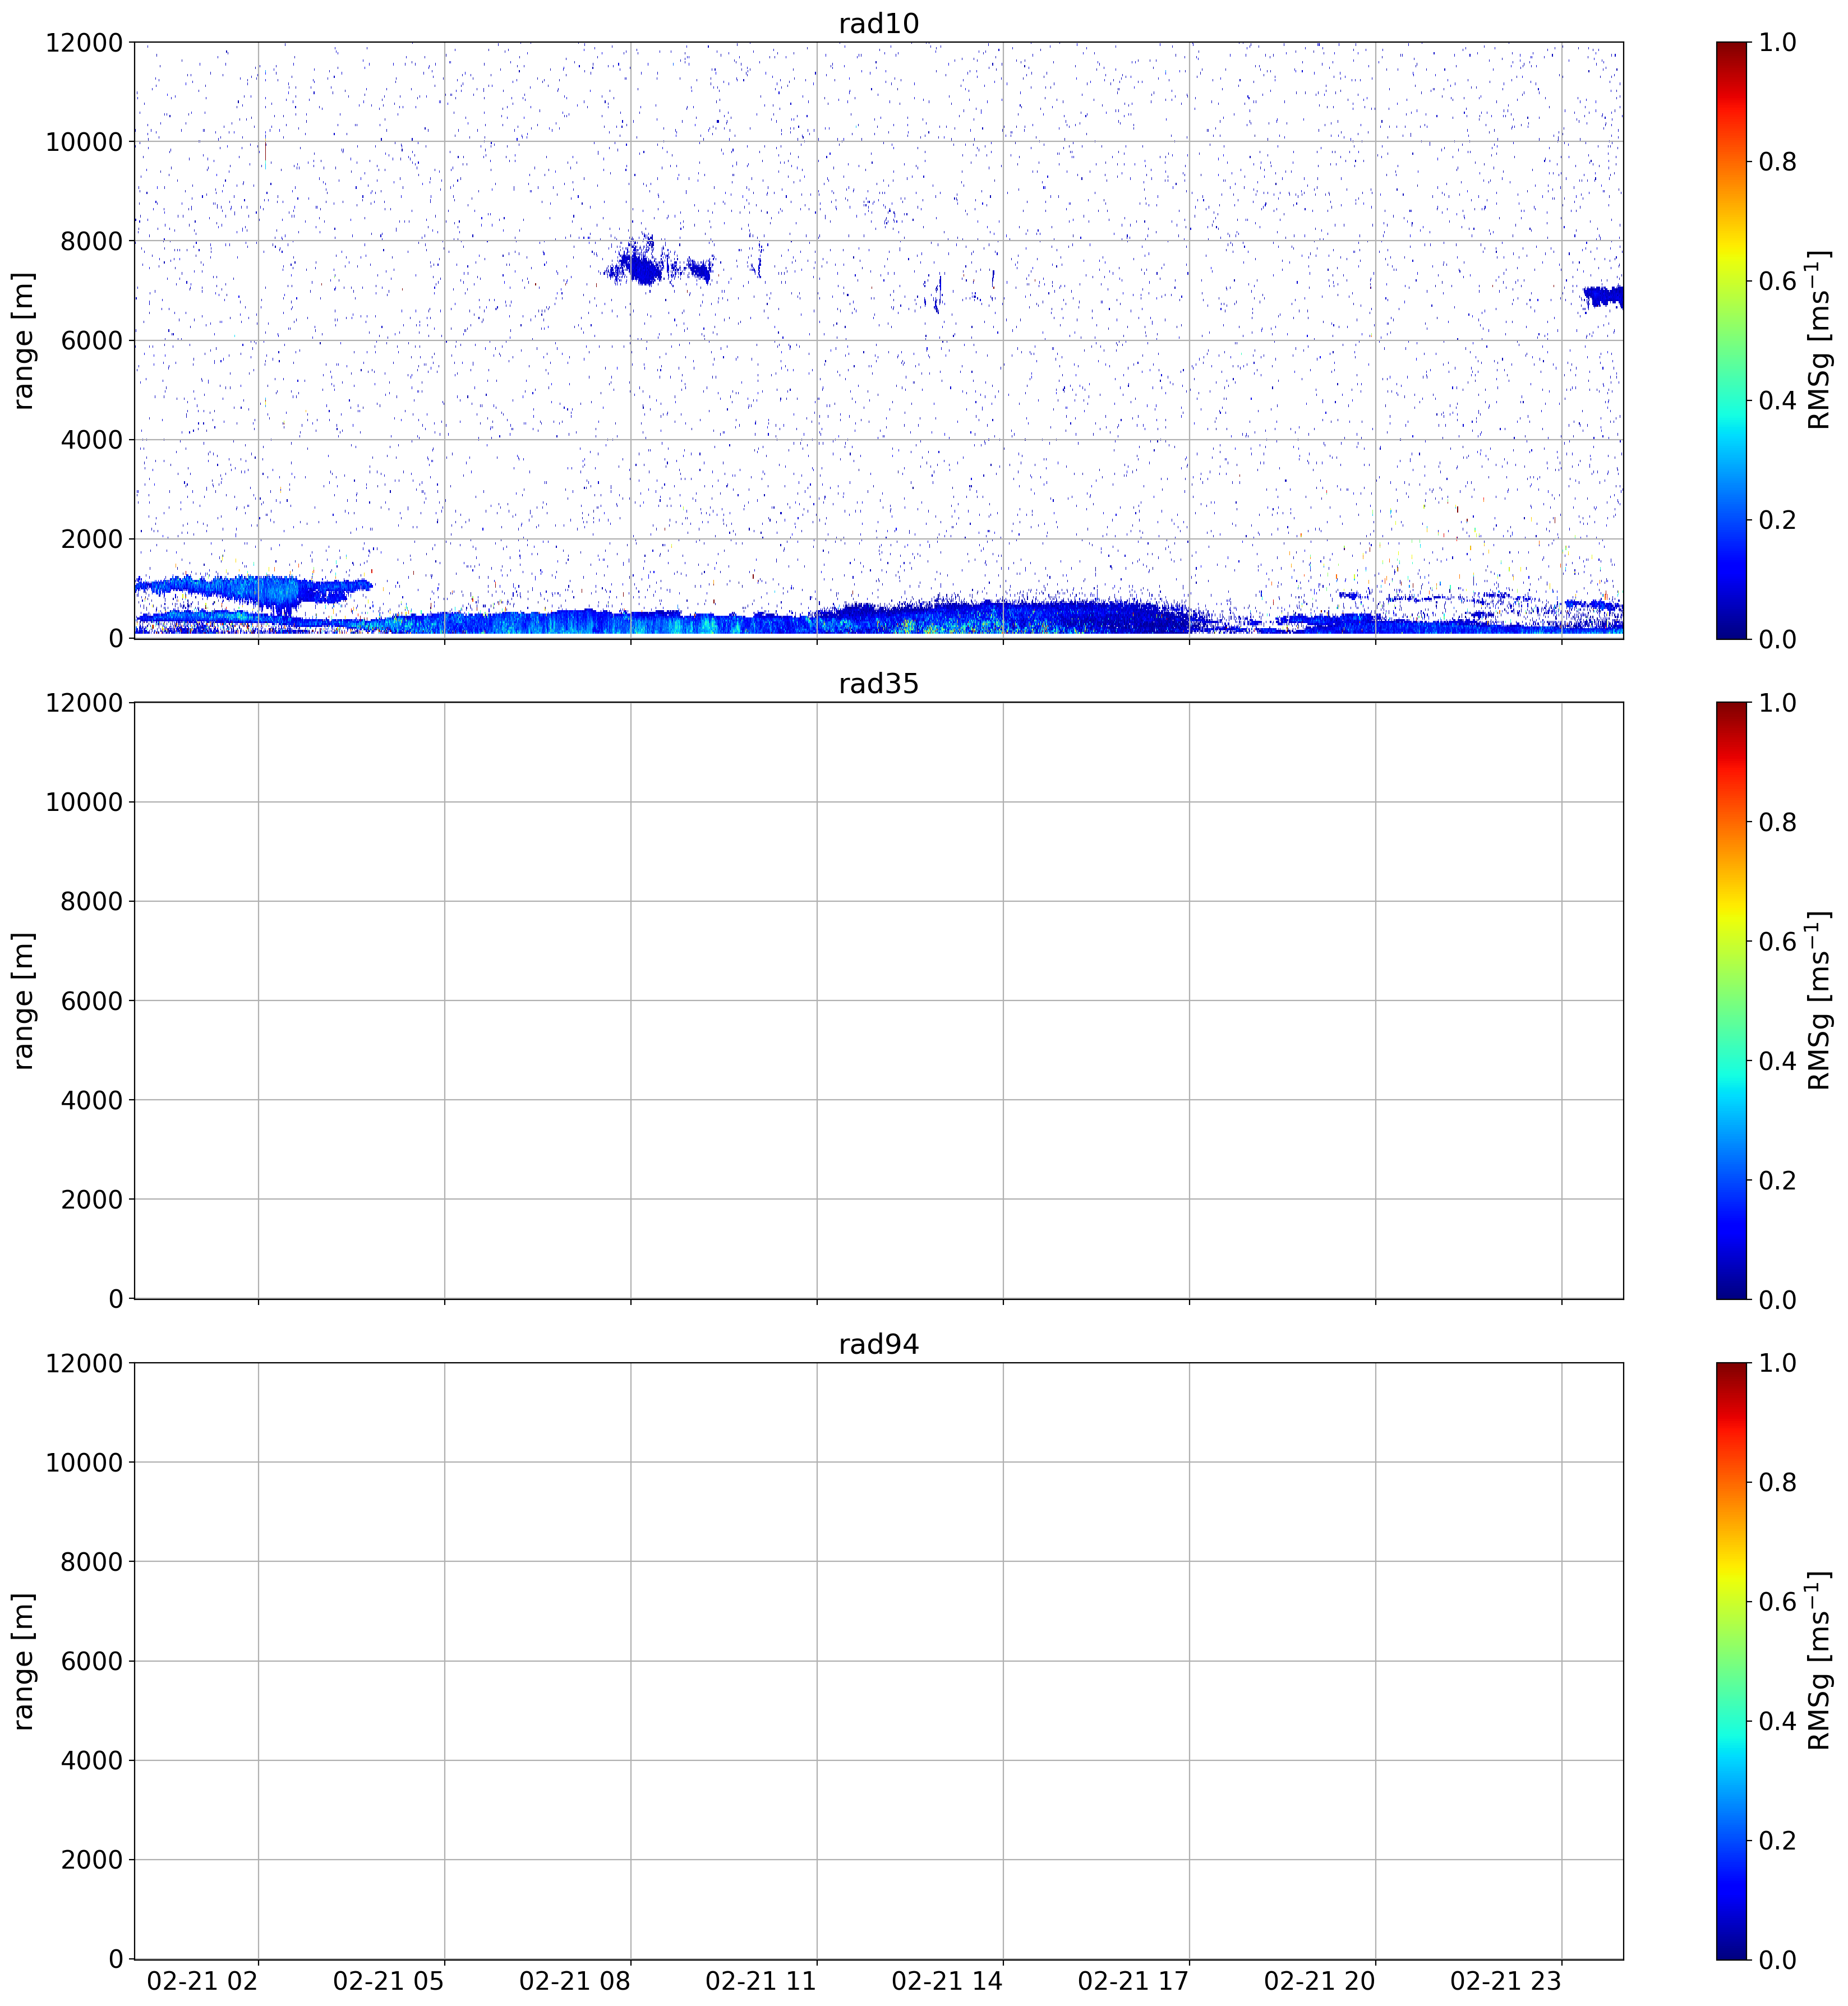Select the rad10 colorbar gradient
Image resolution: width=1848 pixels, height=2006 pixels.
[x=1732, y=340]
